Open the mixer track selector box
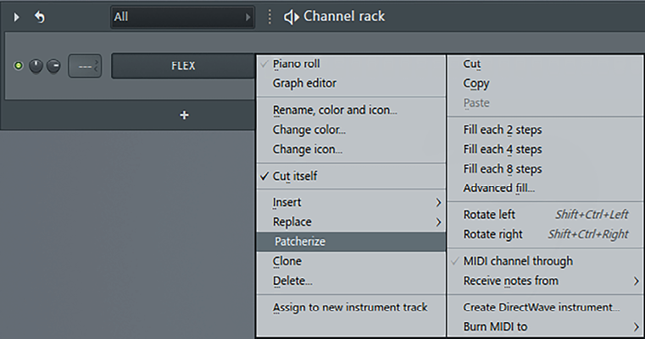645x339 pixels. pos(85,66)
